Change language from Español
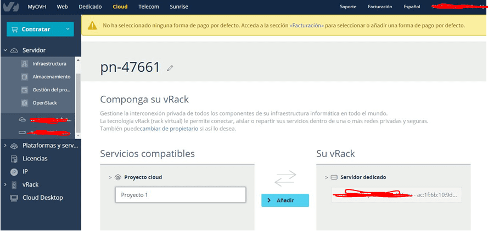The image size is (488, 231). pos(412,7)
